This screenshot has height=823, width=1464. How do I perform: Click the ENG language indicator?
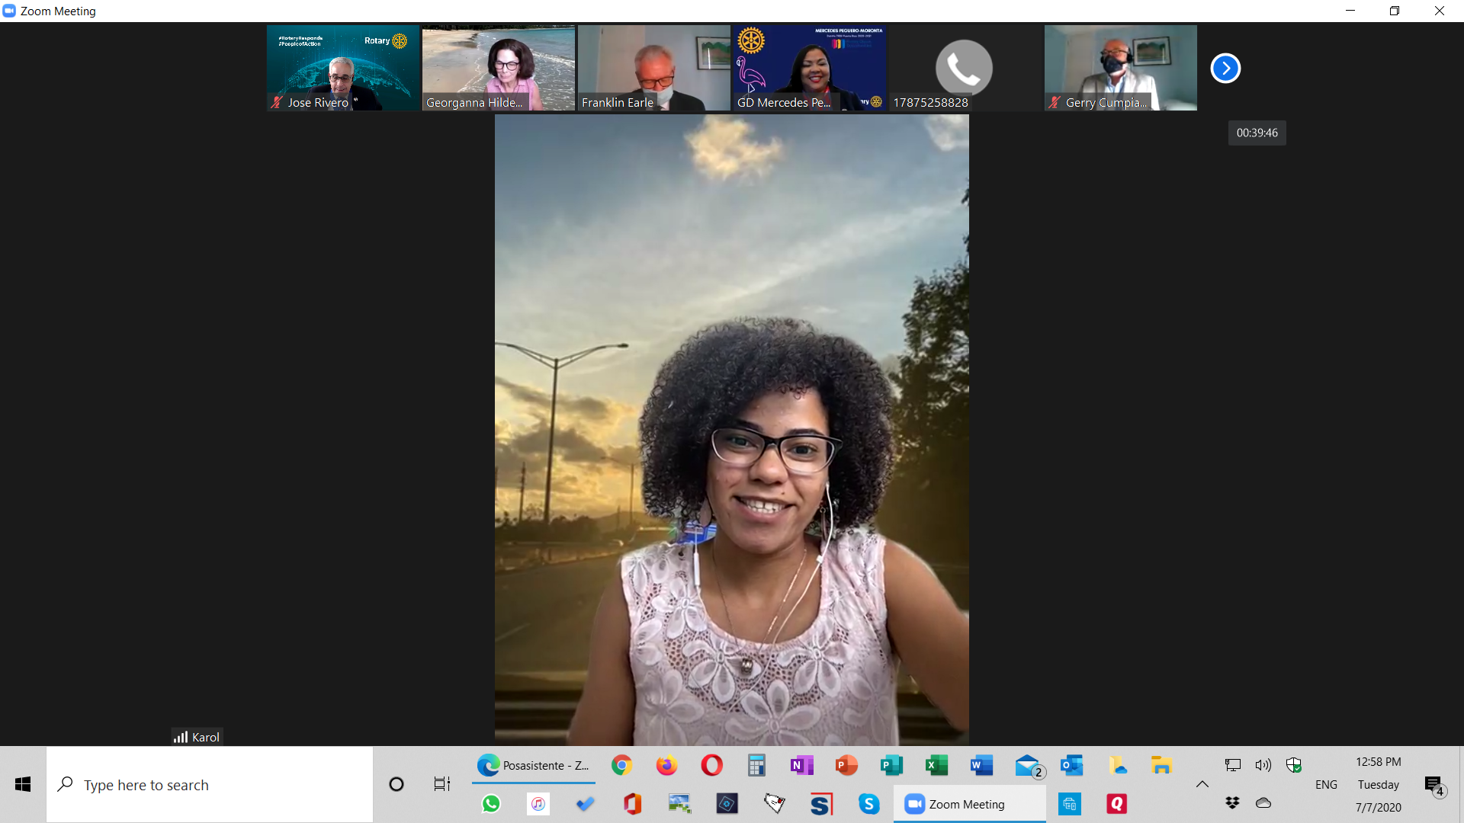pos(1326,785)
